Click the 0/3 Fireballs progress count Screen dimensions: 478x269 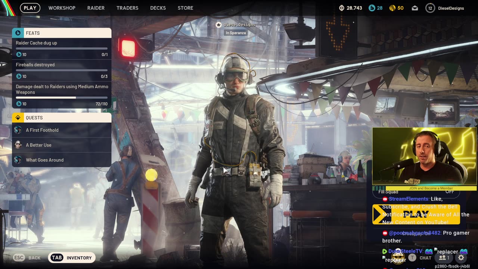[x=104, y=77]
